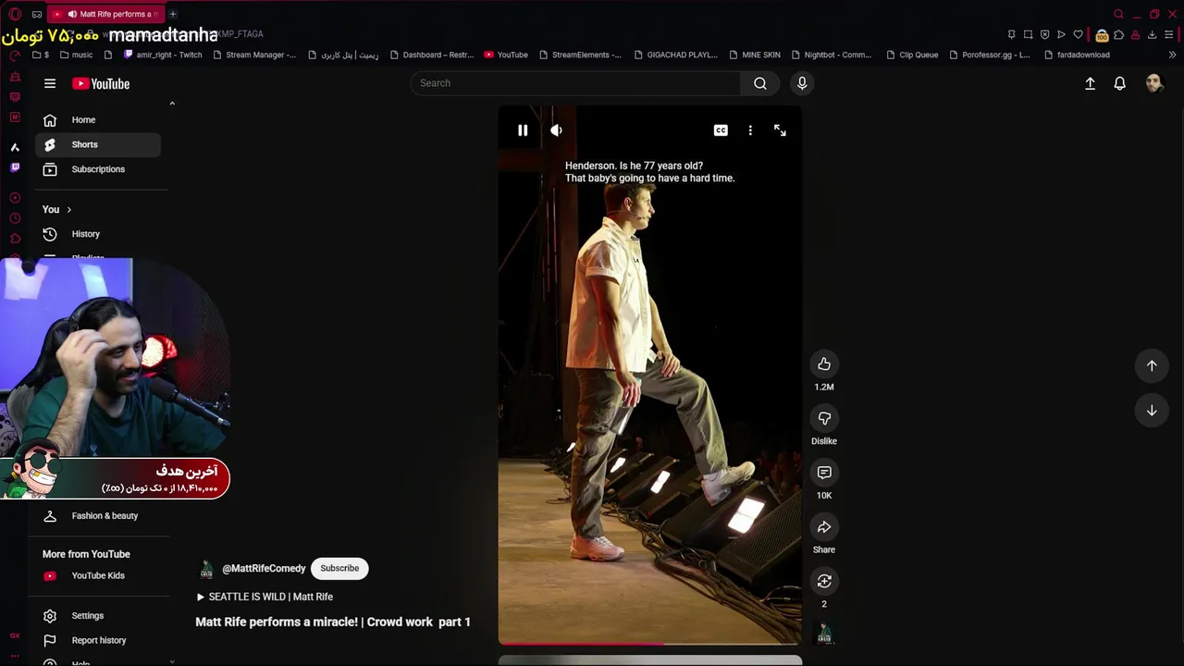Open the browser extensions puzzle icon
1184x666 pixels.
point(1118,35)
